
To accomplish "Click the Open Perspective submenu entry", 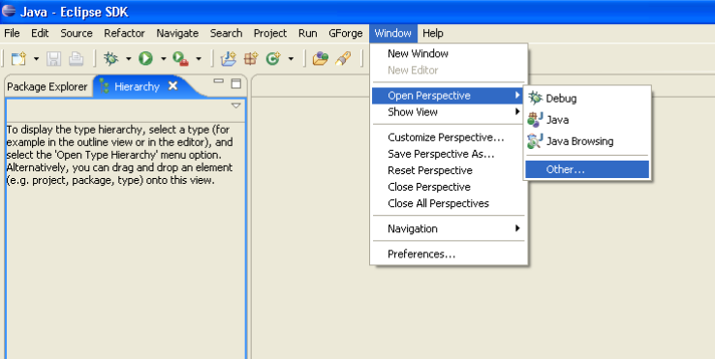I will pos(449,96).
